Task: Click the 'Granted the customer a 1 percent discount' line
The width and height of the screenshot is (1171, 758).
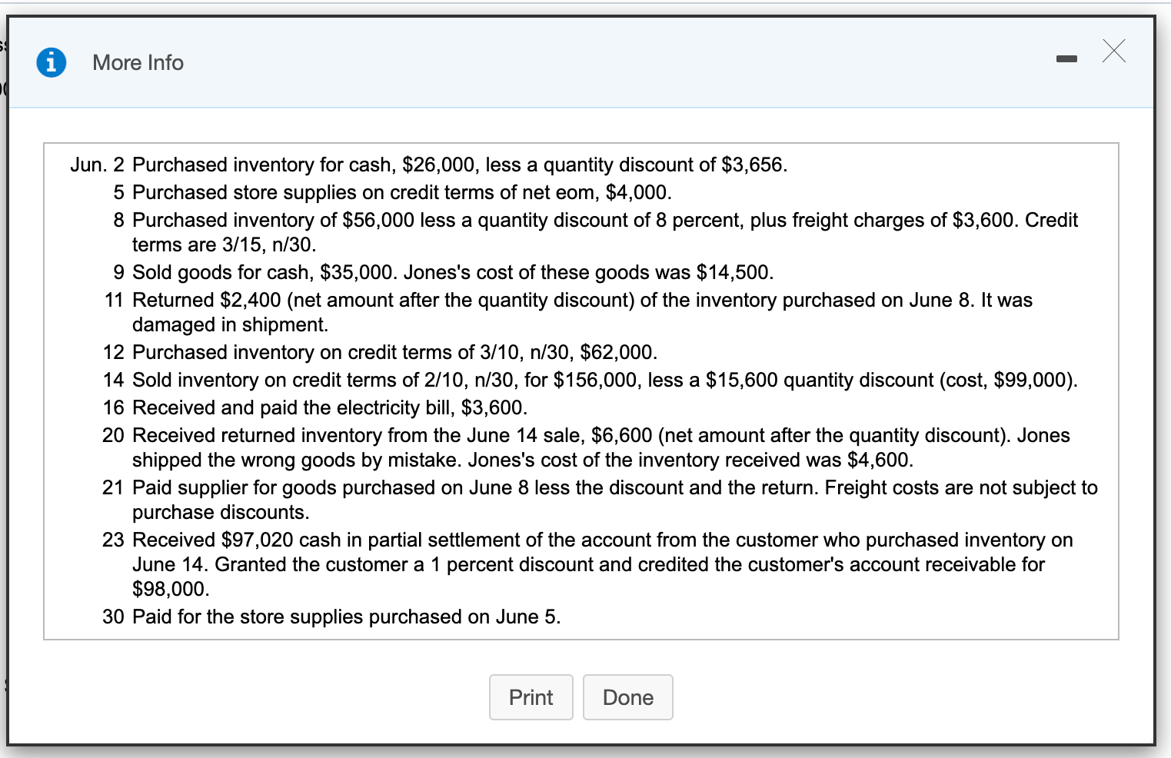Action: (x=589, y=564)
